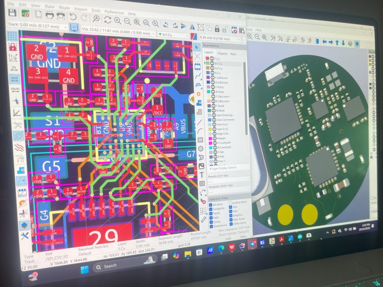Click In1.Cu layer green color swatch
The height and width of the screenshot is (287, 383).
[x=208, y=63]
